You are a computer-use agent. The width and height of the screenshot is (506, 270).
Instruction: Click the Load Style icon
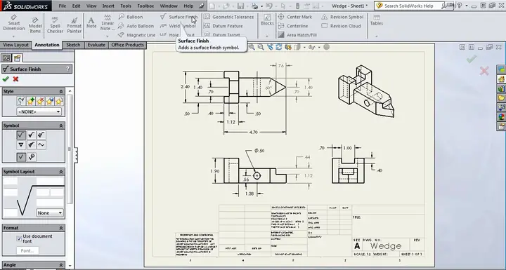(59, 102)
